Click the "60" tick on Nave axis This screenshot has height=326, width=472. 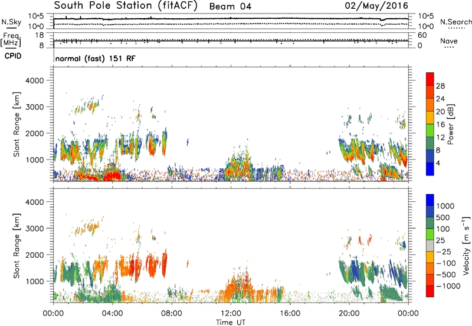click(422, 35)
